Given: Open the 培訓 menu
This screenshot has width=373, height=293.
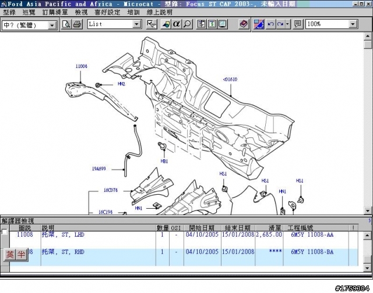Looking at the screenshot, I should pos(133,12).
